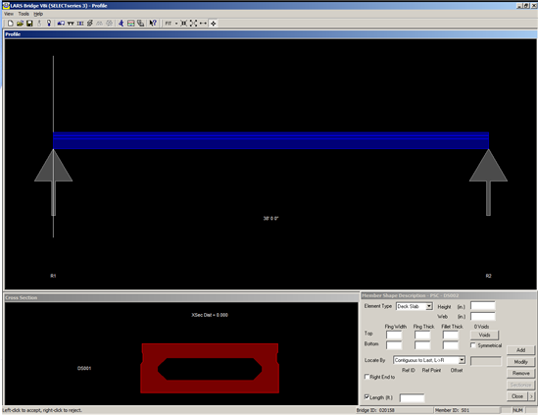Open the Tools menu
This screenshot has width=538, height=415.
(x=24, y=14)
